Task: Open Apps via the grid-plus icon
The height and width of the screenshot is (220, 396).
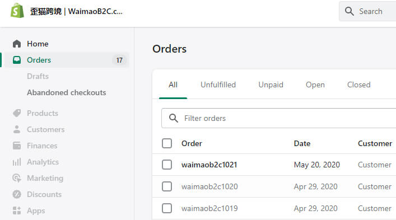Action: click(x=17, y=210)
